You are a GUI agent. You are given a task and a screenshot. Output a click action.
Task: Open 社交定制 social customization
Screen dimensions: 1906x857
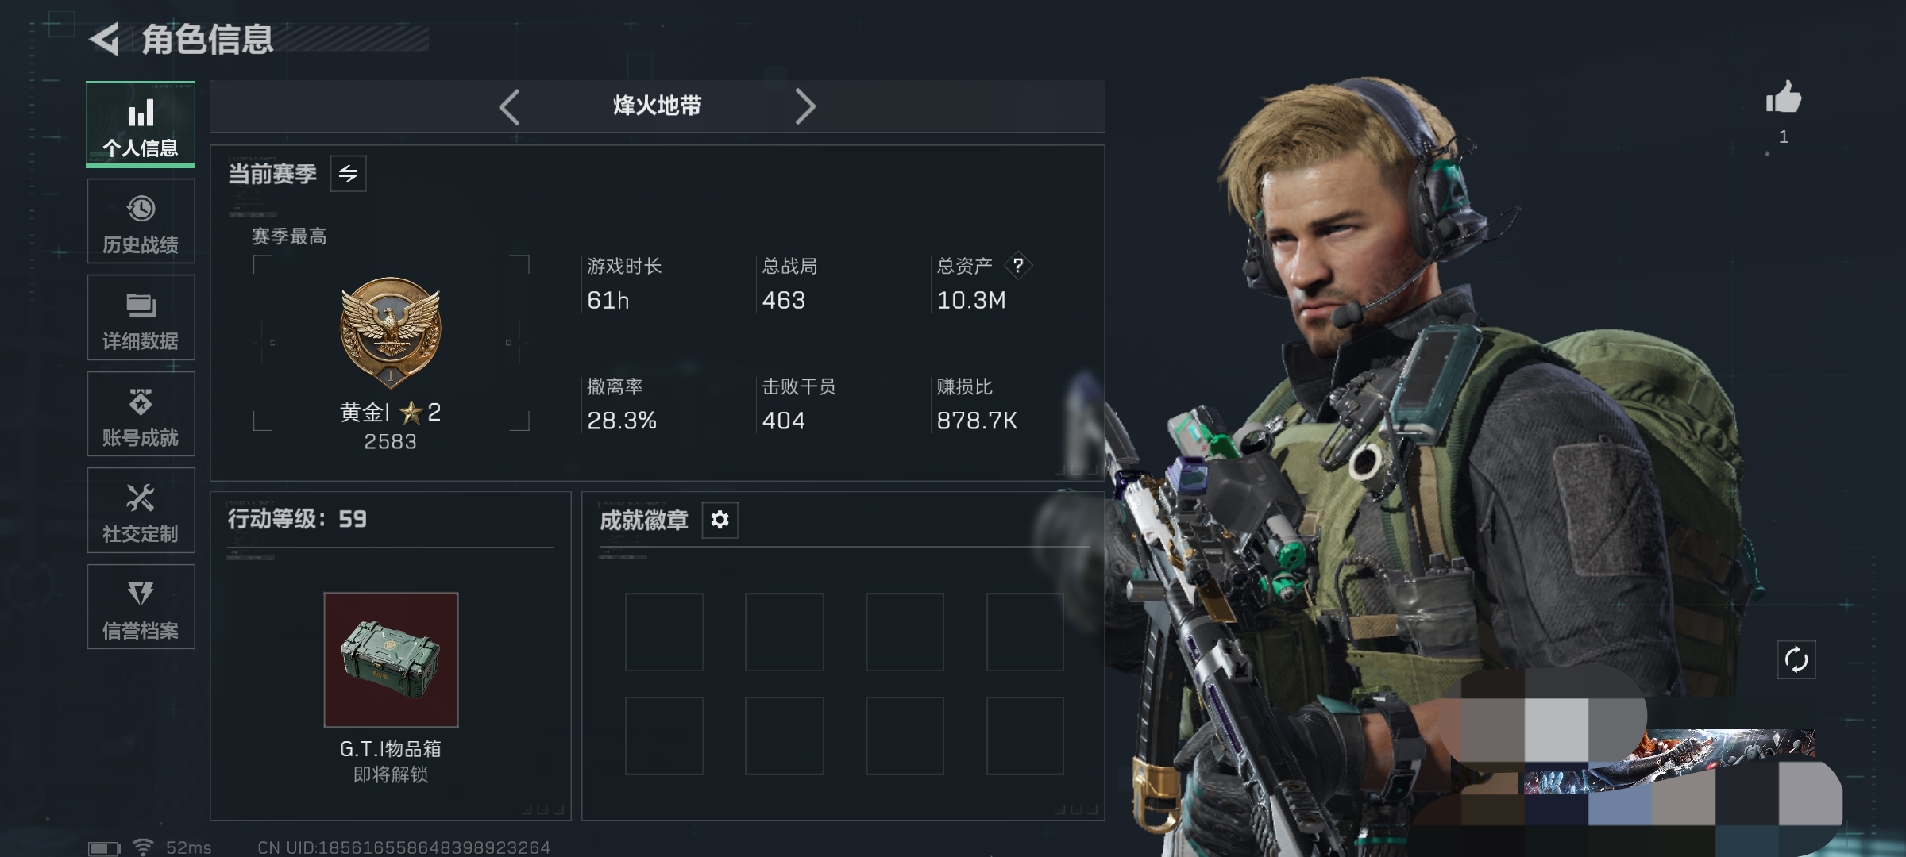pos(141,510)
